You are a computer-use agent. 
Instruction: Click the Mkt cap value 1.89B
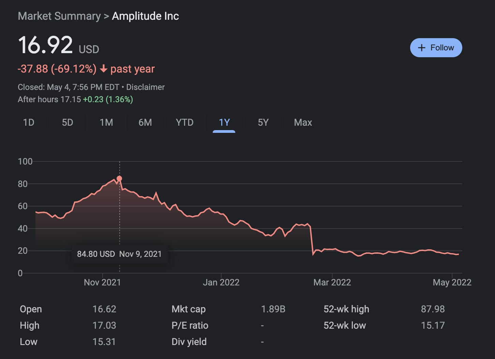click(x=273, y=309)
